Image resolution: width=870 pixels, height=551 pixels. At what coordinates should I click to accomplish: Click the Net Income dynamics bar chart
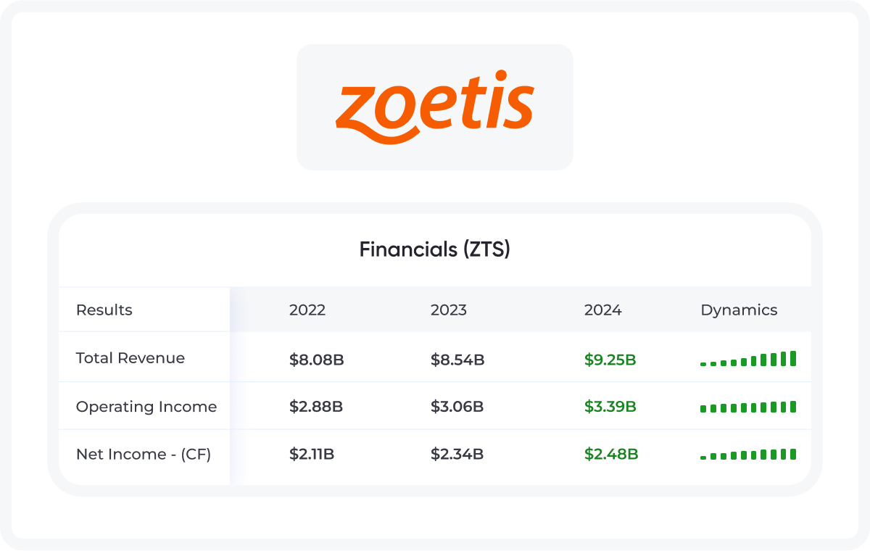pos(748,454)
